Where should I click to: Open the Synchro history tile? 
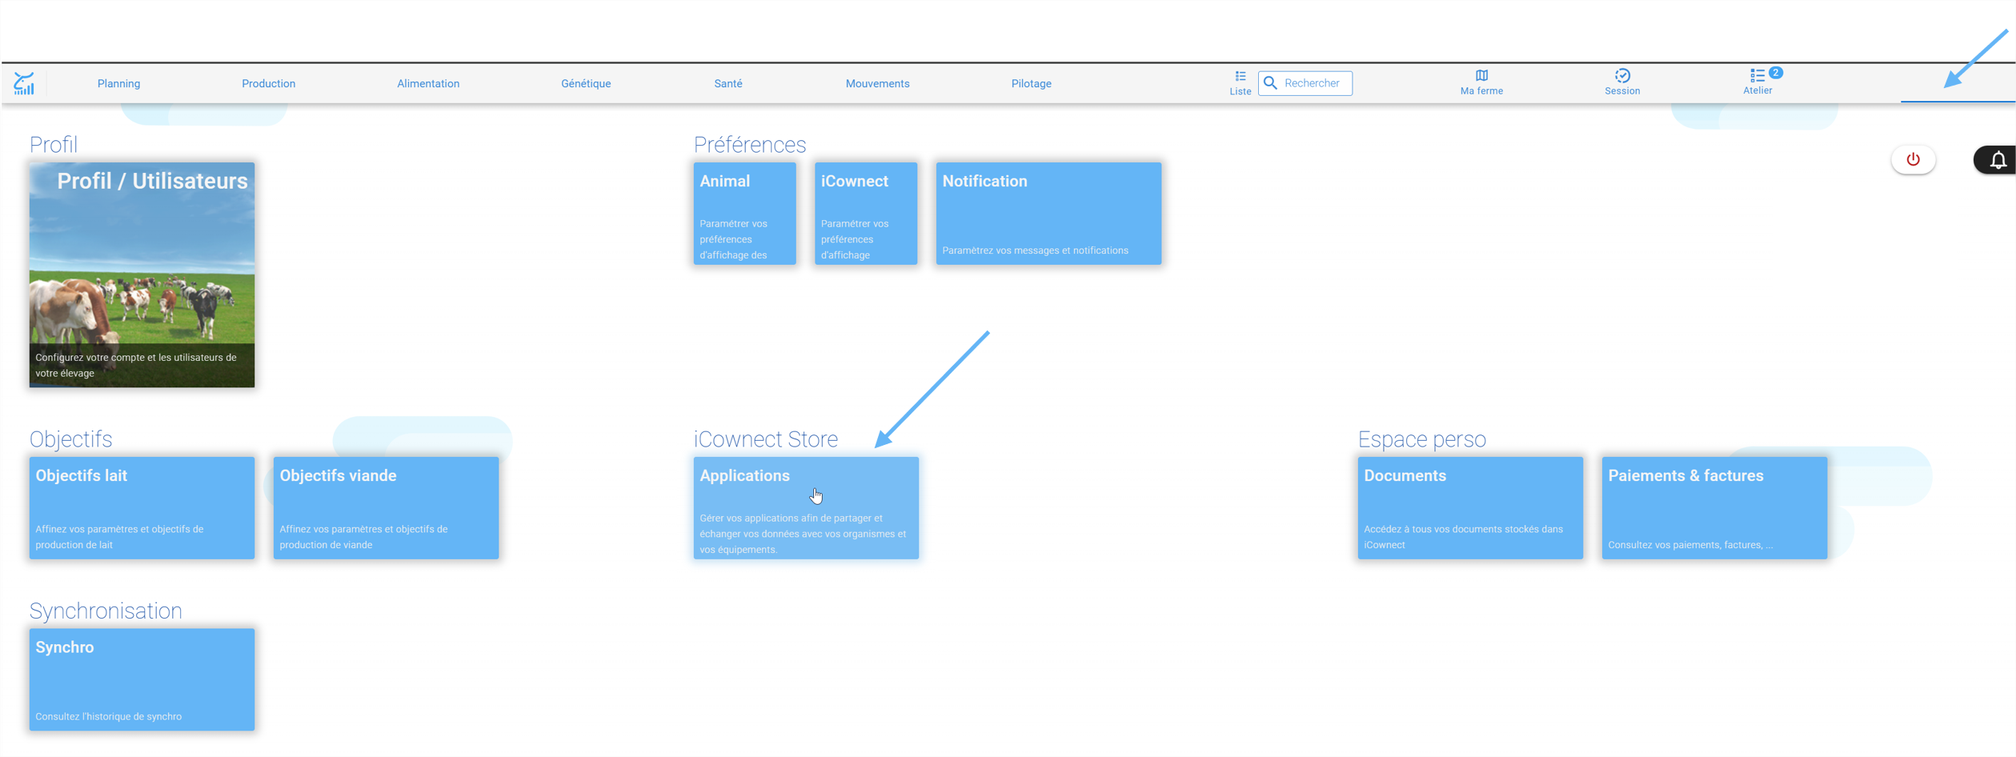coord(142,679)
